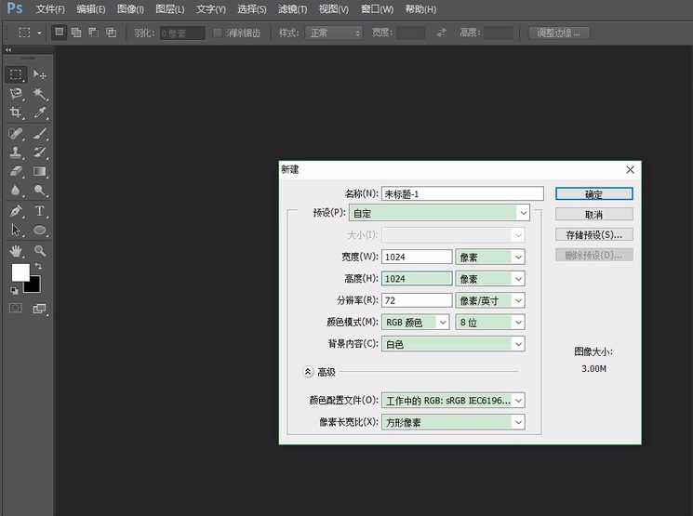This screenshot has height=516, width=693.
Task: Select the Rectangular Marquee tool
Action: [15, 74]
